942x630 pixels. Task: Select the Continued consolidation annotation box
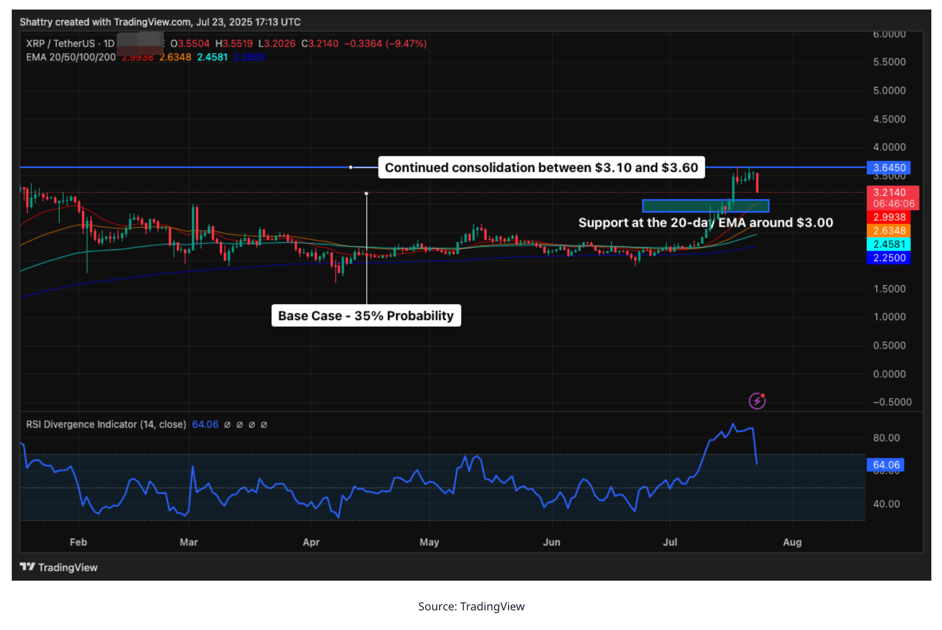pyautogui.click(x=541, y=168)
